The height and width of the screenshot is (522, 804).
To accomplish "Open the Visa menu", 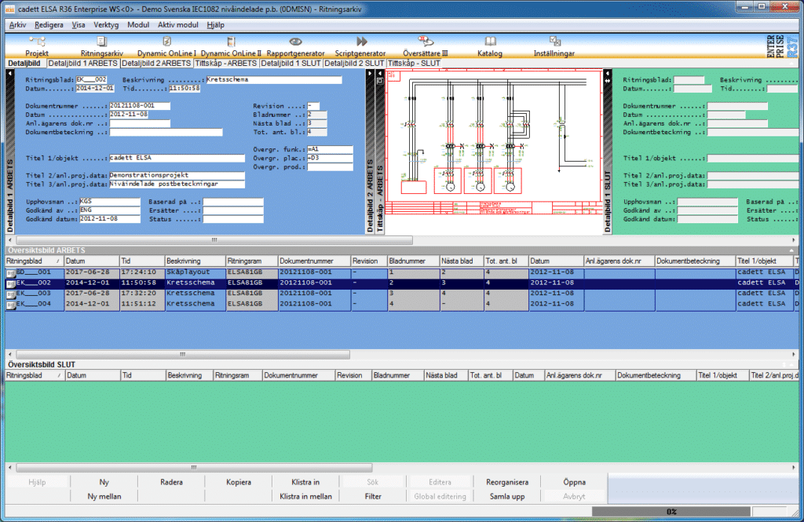I will (79, 24).
